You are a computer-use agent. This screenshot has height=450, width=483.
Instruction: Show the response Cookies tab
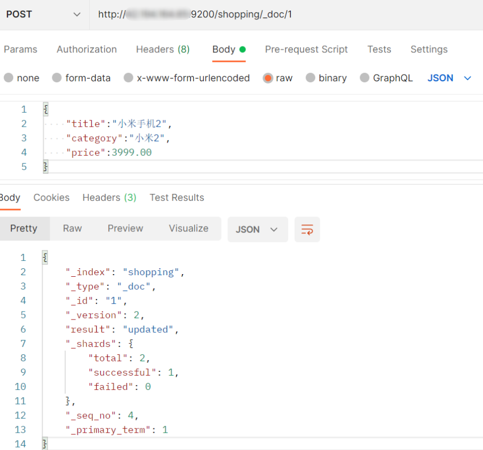click(x=51, y=198)
